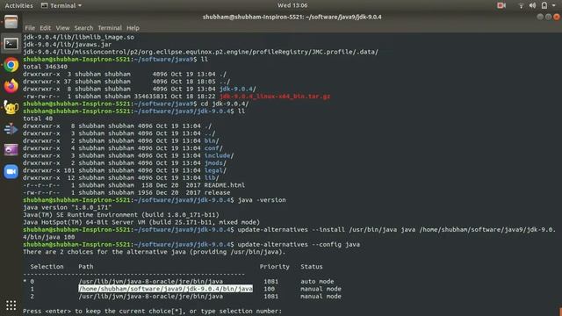562x316 pixels.
Task: Launch Google Chrome from the dock
Action: 11,65
